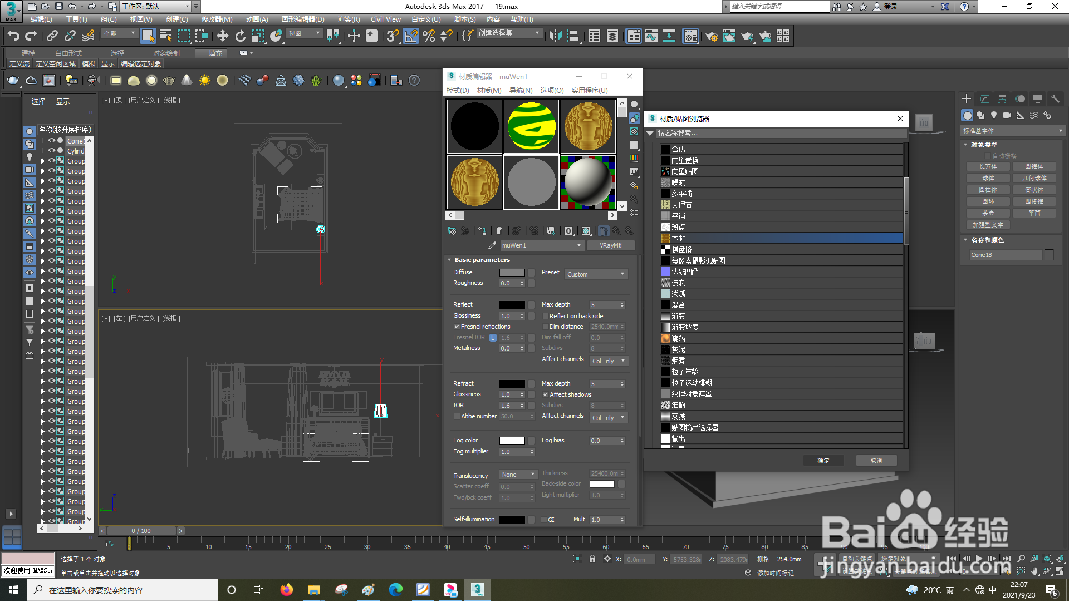The image size is (1069, 602).
Task: Open the Firefox icon in the Windows taskbar
Action: pyautogui.click(x=286, y=590)
